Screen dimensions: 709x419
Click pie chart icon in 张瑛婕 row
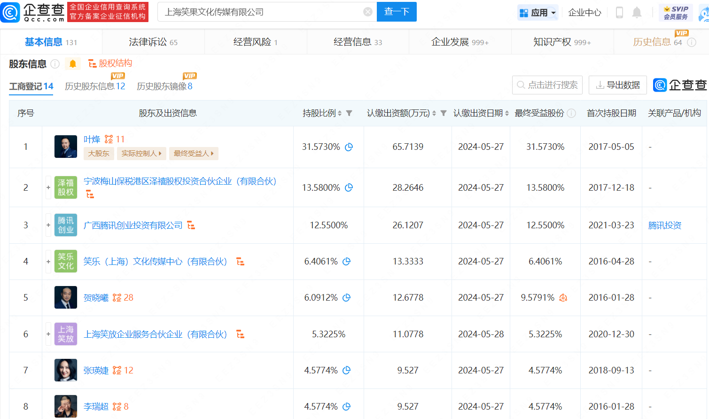click(x=347, y=371)
